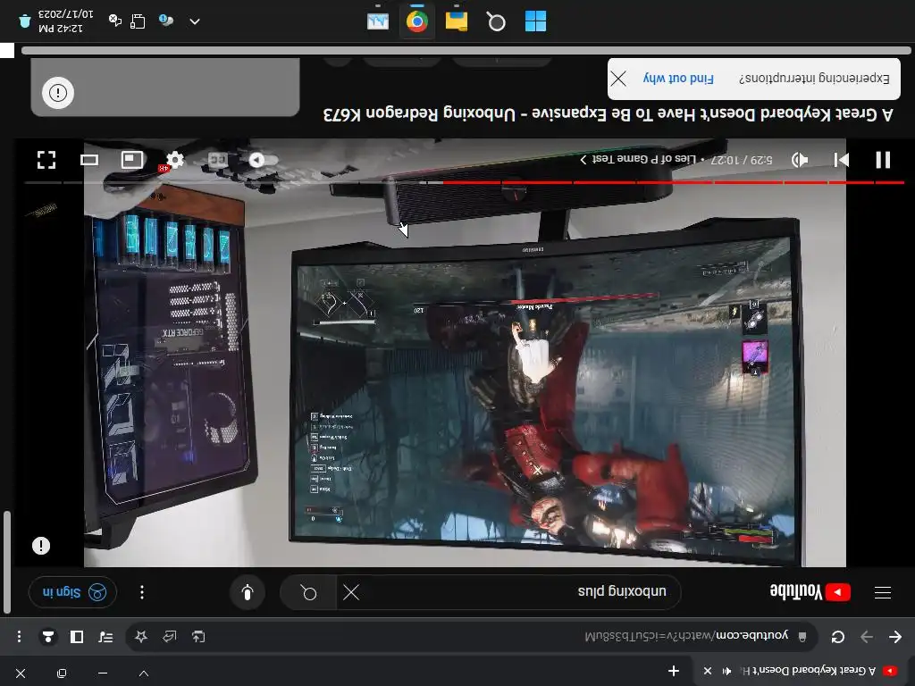The image size is (915, 686).
Task: Open the Chrome profile avatar
Action: [48, 636]
